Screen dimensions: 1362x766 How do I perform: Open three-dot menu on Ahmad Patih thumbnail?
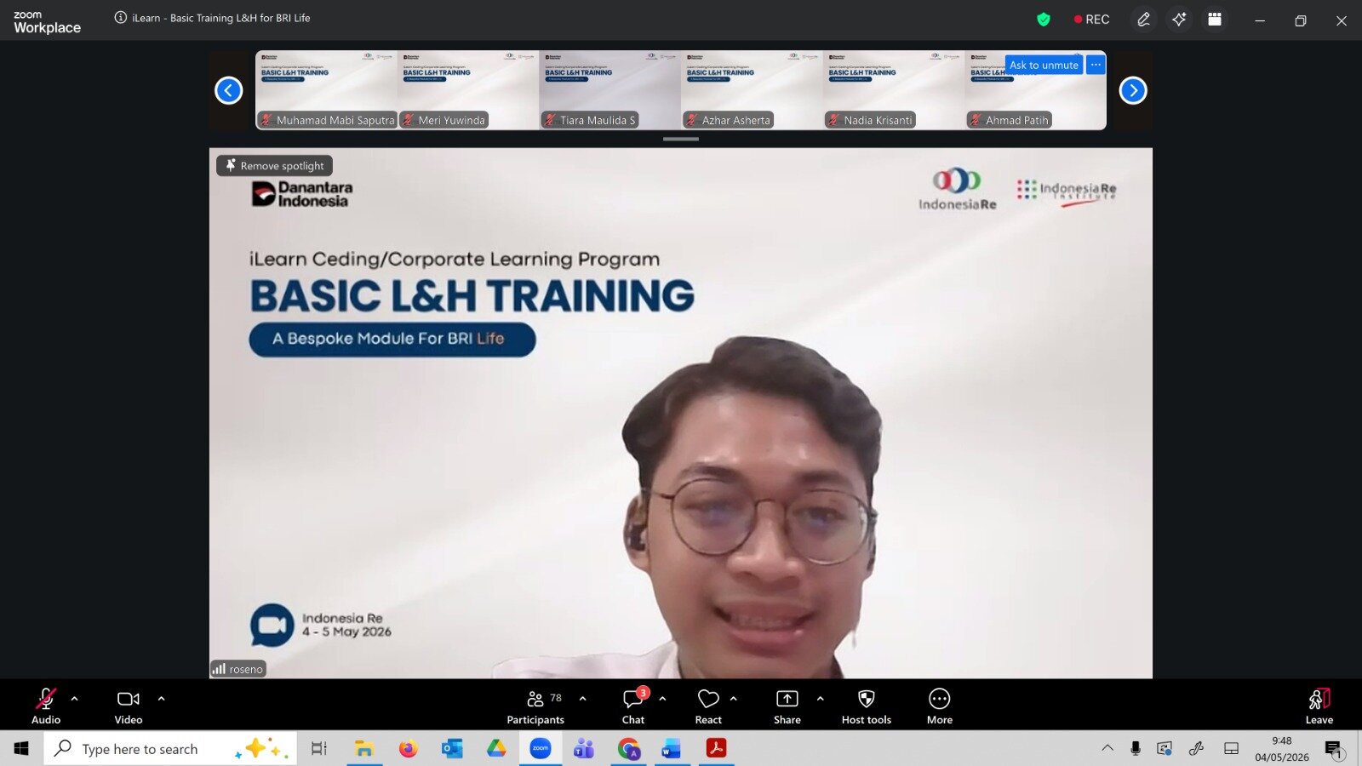(1096, 65)
